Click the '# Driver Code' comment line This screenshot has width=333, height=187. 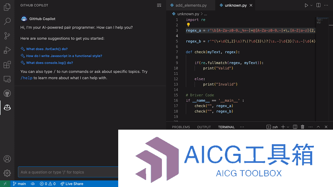200,95
